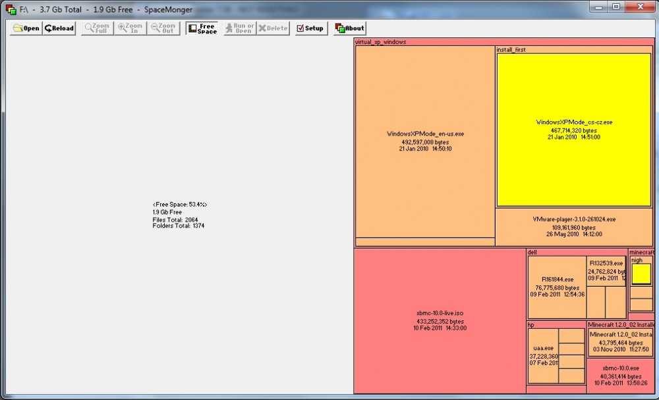Screen dimensions: 659x400
Task: Open the Setup options
Action: point(310,28)
